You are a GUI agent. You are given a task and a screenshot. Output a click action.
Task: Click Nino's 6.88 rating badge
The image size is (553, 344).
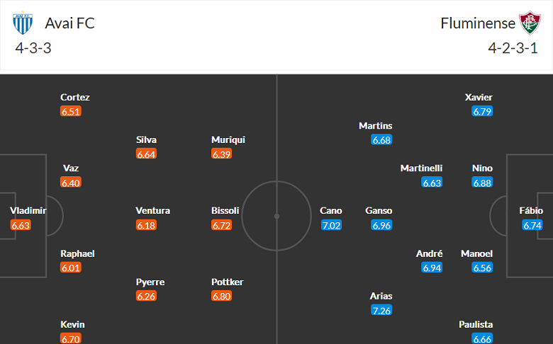pyautogui.click(x=482, y=183)
